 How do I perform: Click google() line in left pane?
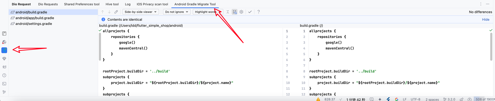[x=127, y=42]
